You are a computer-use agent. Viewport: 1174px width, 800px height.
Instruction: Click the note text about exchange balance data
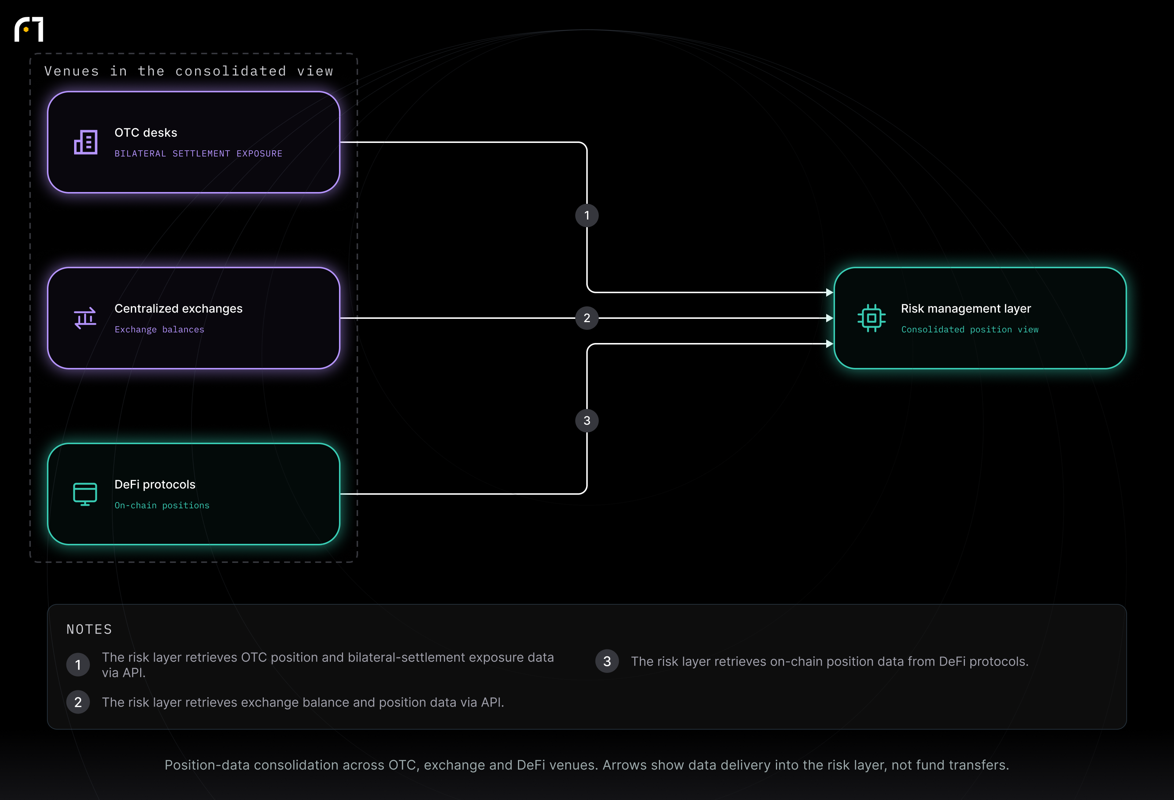(x=303, y=702)
